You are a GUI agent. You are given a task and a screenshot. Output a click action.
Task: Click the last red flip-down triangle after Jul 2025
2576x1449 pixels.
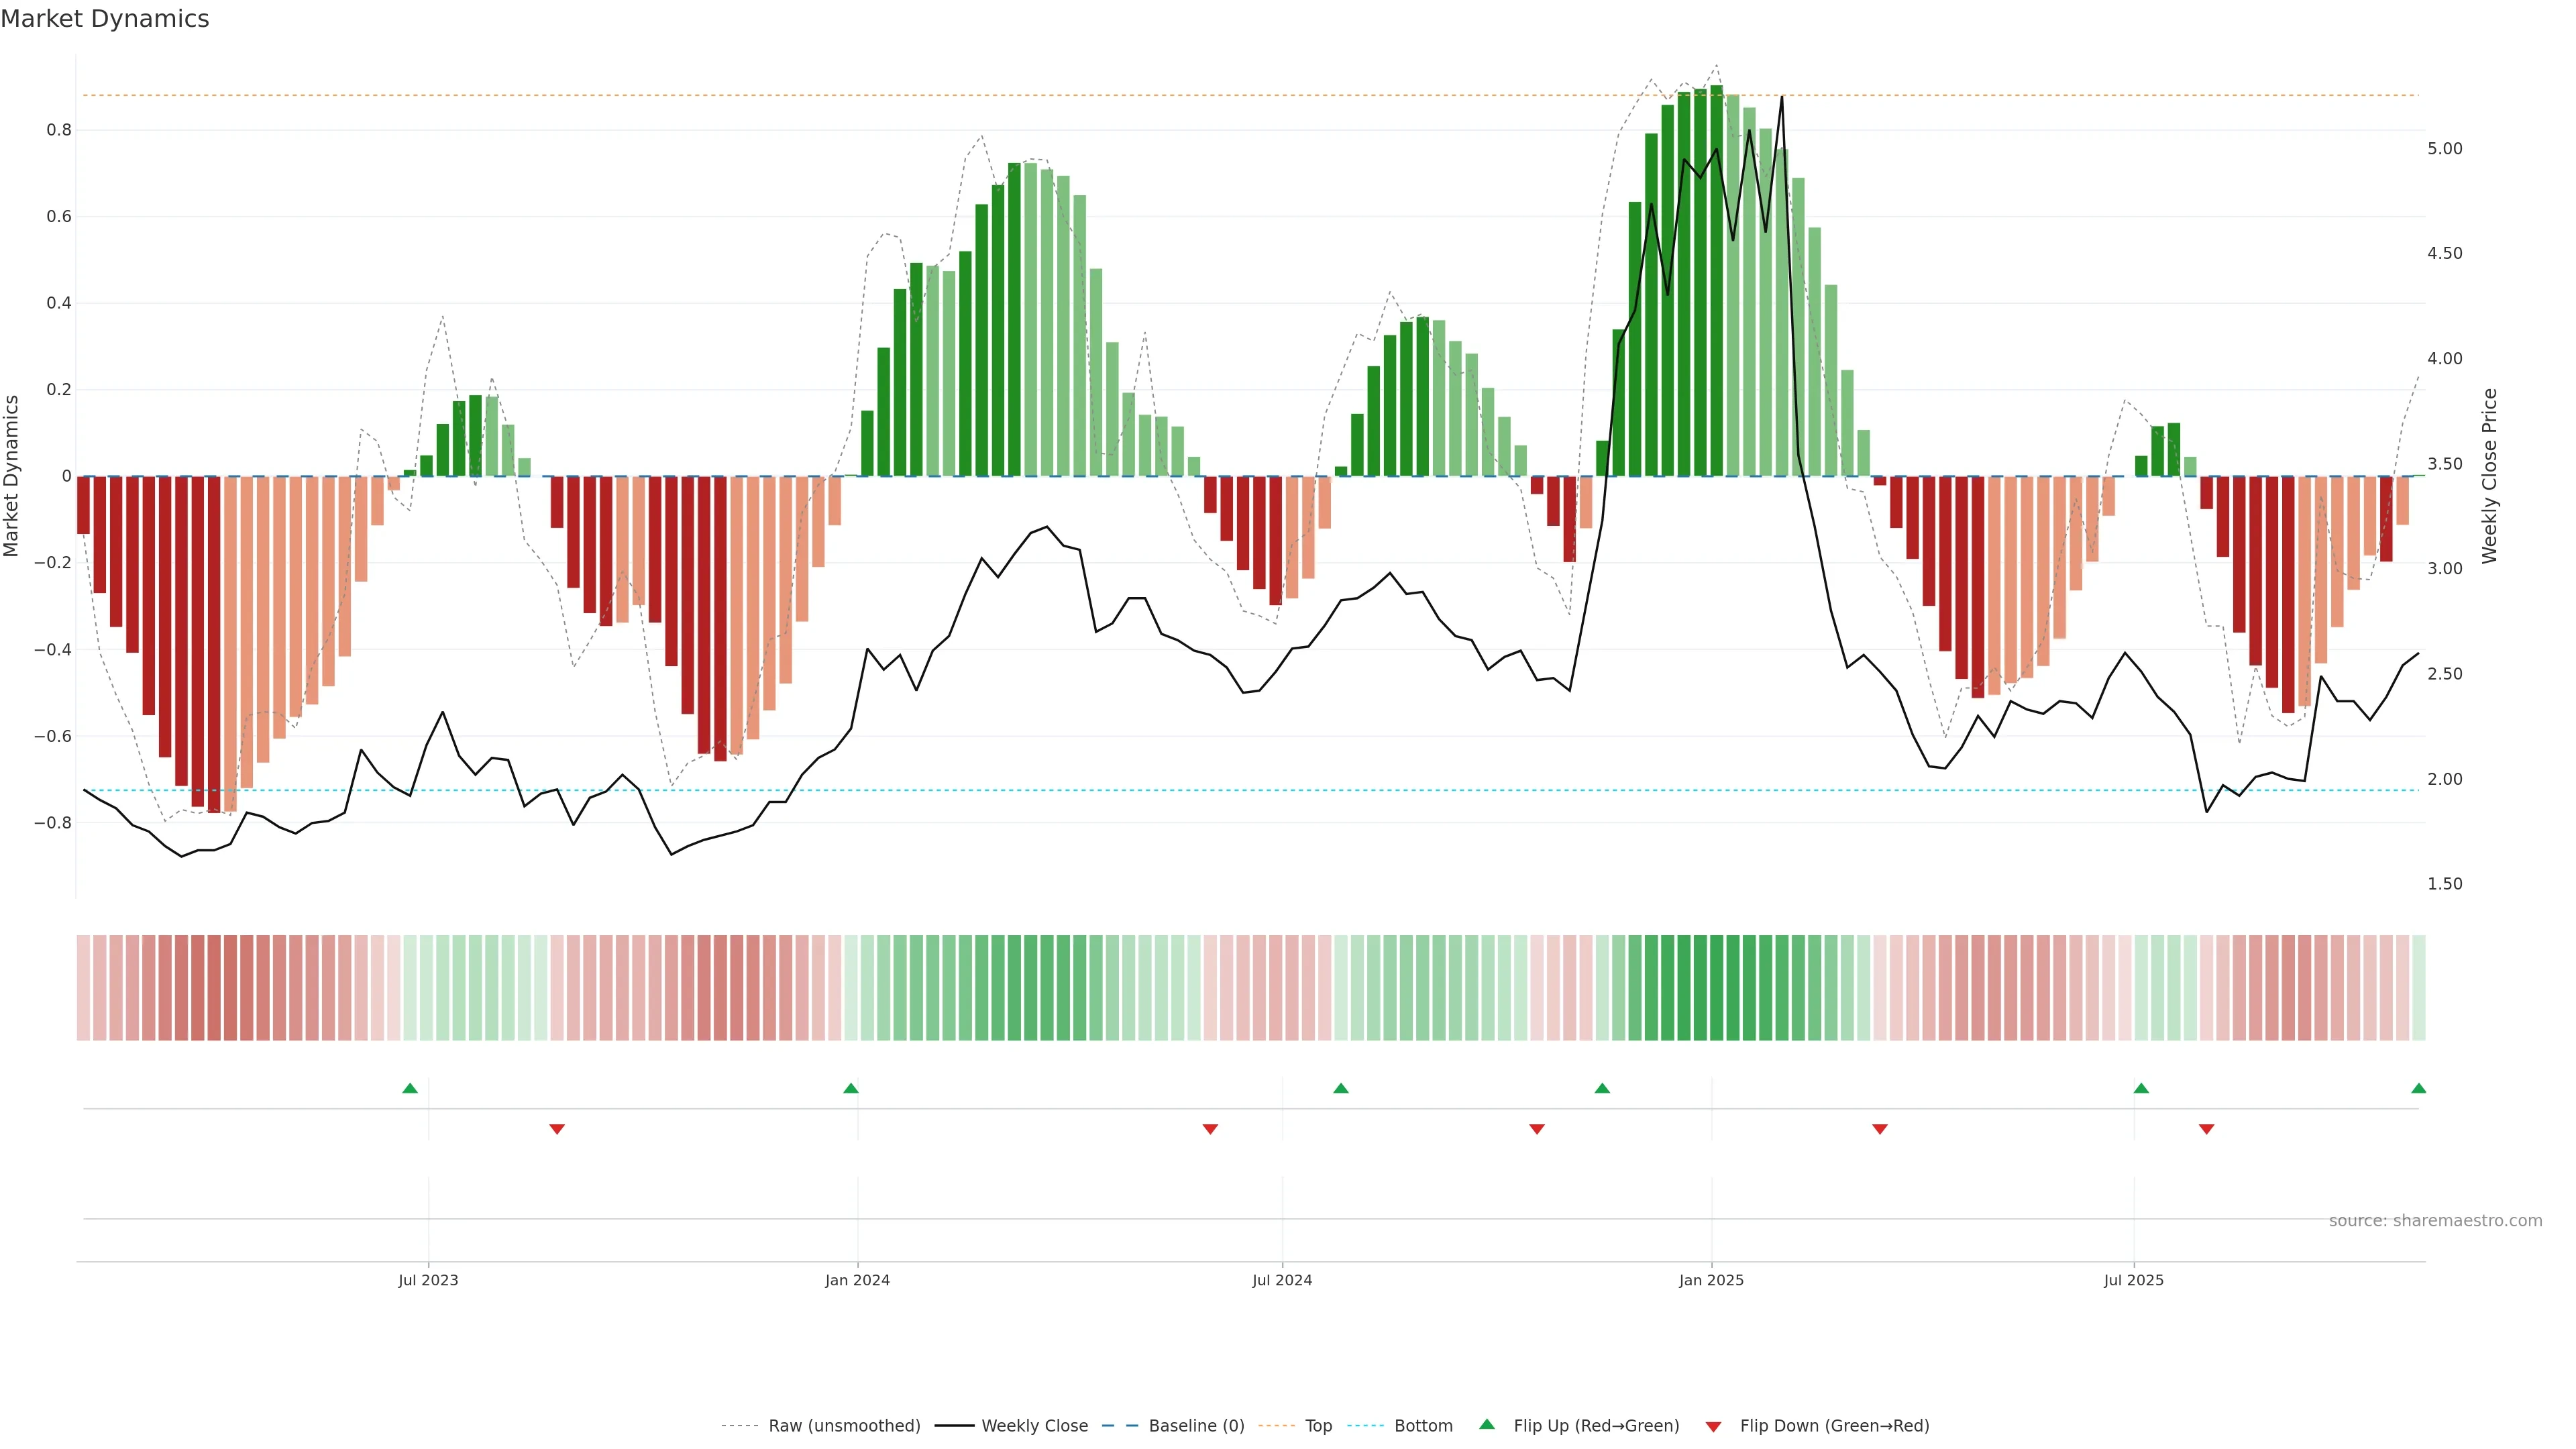[2206, 1129]
